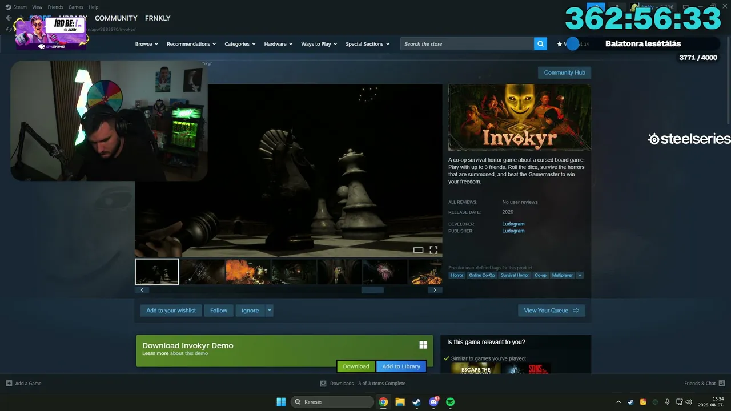Screen dimensions: 731x411
Task: Click the Windows platform icon on the demo banner
Action: (x=423, y=345)
